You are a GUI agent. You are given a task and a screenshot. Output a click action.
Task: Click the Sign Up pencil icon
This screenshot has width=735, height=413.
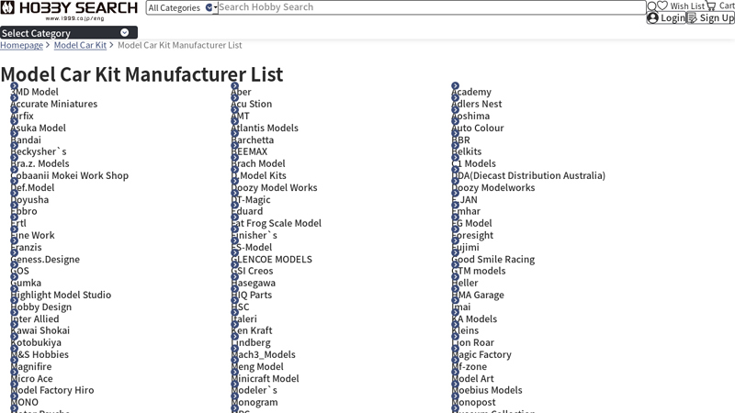693,17
